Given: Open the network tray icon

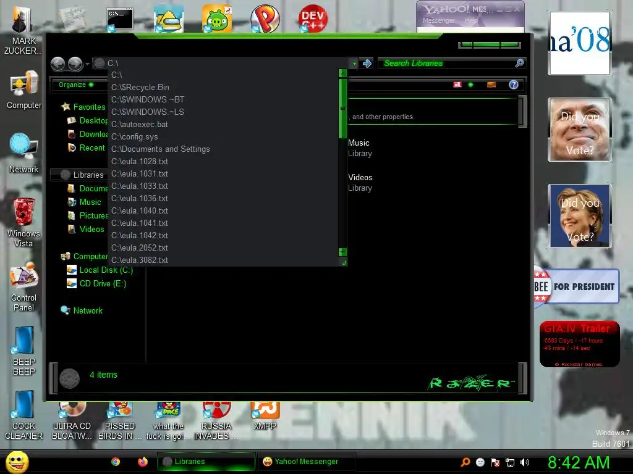Looking at the screenshot, I should [x=510, y=462].
